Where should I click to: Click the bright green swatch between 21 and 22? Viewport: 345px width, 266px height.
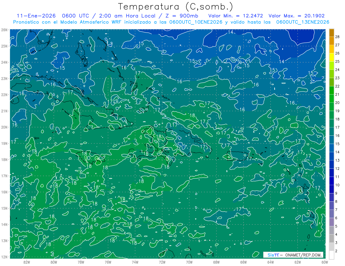[331, 90]
